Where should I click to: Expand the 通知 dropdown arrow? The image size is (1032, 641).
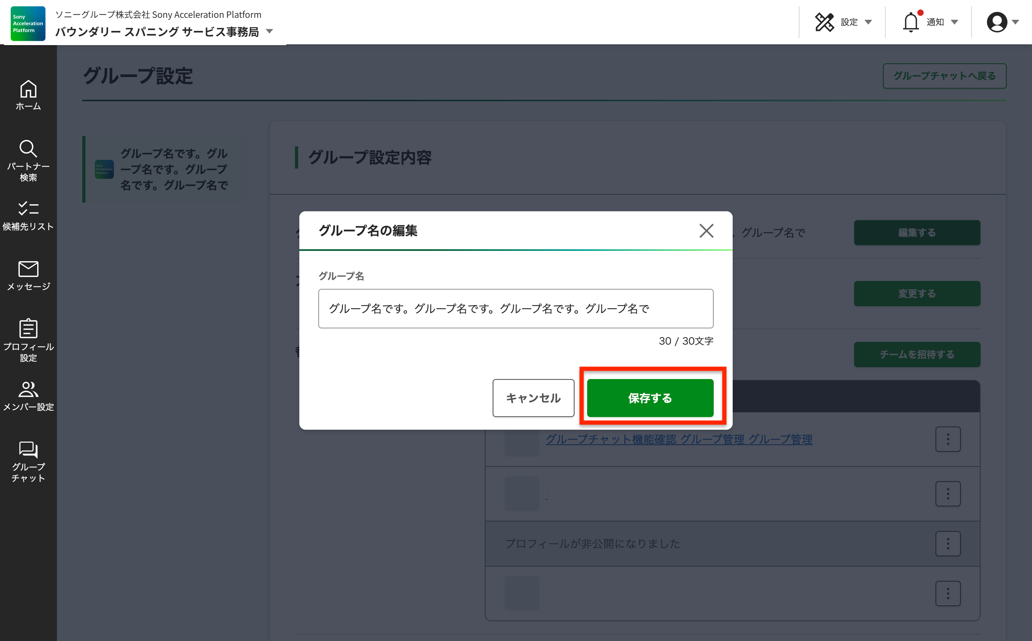coord(955,22)
